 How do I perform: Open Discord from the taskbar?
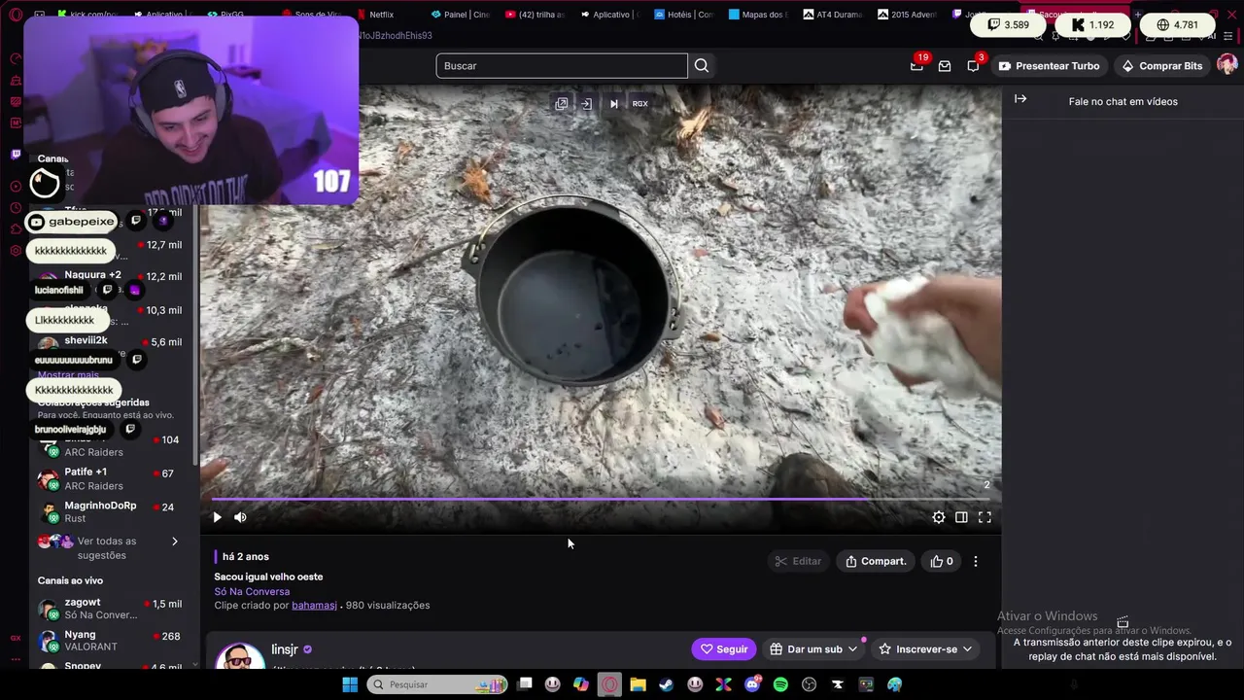pyautogui.click(x=752, y=684)
